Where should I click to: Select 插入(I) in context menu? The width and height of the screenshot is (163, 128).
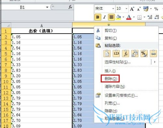pyautogui.click(x=110, y=71)
